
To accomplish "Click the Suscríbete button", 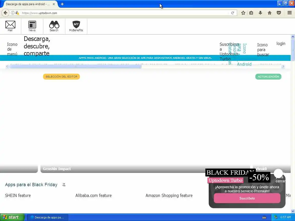I will point(247,198).
